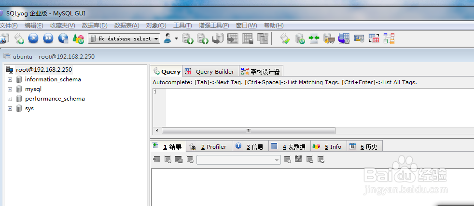Open the 文件(F) menu
Viewport: 474px width, 206px height.
pyautogui.click(x=9, y=26)
